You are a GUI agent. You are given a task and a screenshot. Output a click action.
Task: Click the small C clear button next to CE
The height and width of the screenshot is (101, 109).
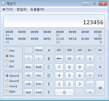click(x=80, y=59)
